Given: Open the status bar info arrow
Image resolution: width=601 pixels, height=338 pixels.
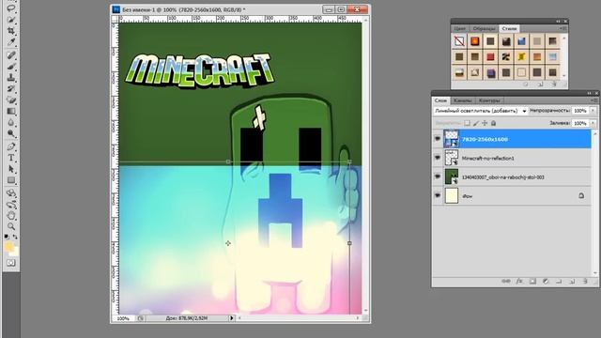Looking at the screenshot, I should point(232,318).
